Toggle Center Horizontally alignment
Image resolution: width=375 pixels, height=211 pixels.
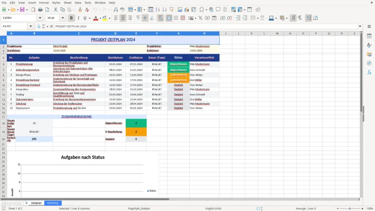click(x=123, y=18)
